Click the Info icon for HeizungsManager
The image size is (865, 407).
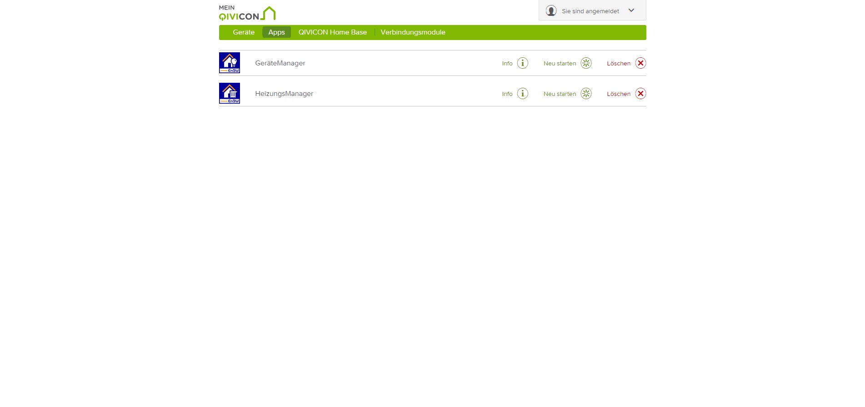[x=523, y=94]
